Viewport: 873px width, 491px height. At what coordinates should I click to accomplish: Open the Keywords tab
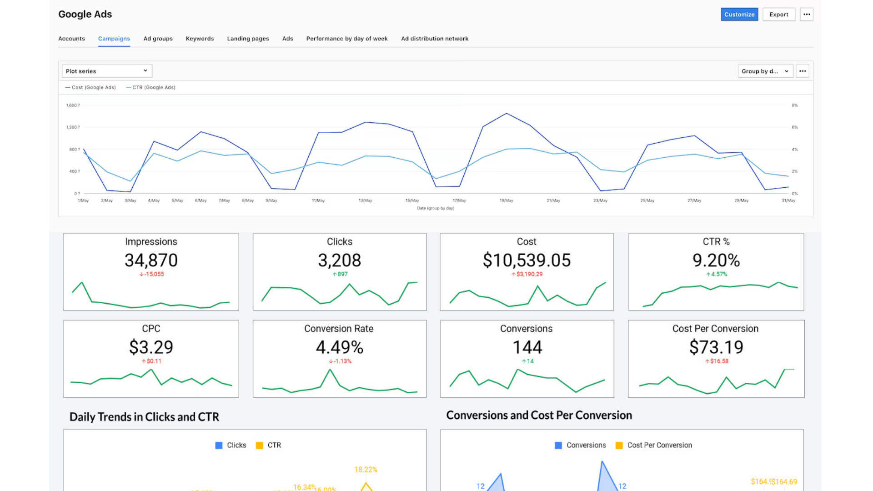coord(200,39)
